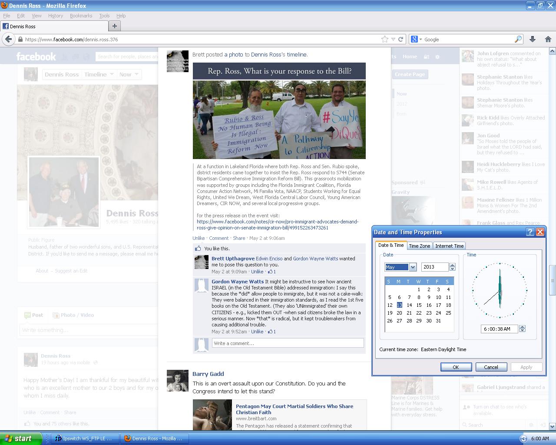Image resolution: width=556 pixels, height=445 pixels.
Task: Open the cir-now press release link
Action: pyautogui.click(x=278, y=225)
